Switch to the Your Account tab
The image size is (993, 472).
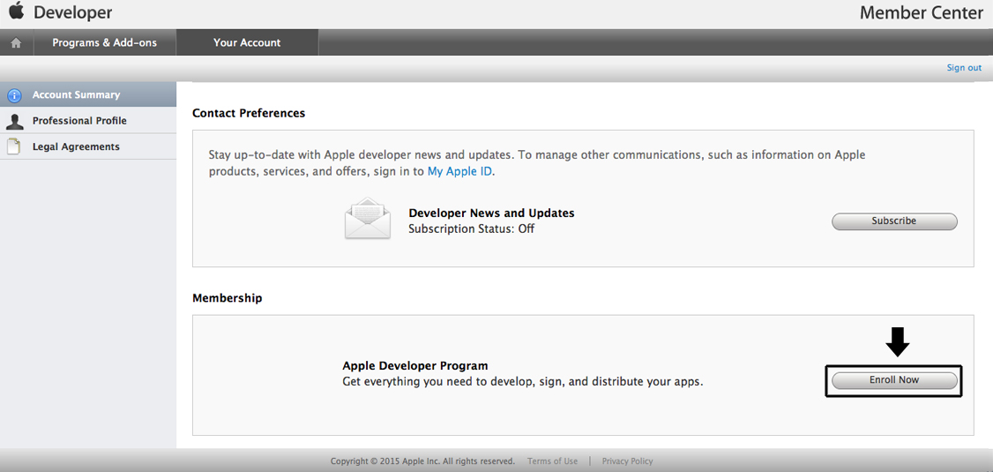point(247,43)
